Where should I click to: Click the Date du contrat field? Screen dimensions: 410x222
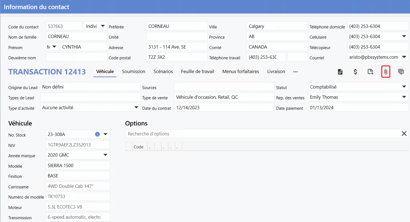click(224, 108)
